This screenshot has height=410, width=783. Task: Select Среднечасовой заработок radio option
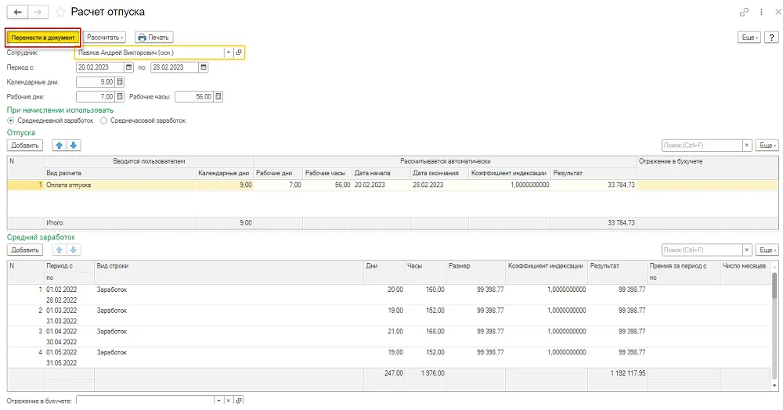(103, 120)
